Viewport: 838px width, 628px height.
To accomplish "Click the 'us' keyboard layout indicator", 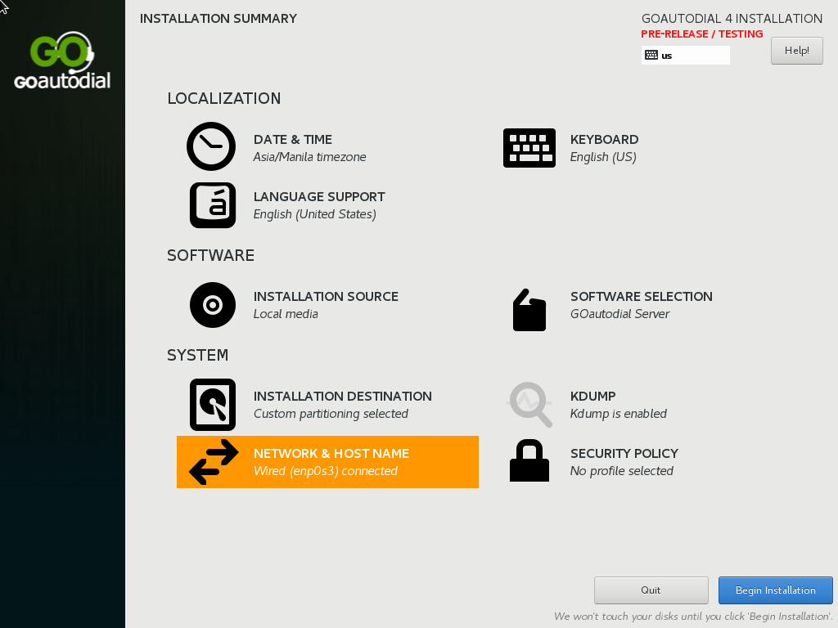I will pos(685,55).
